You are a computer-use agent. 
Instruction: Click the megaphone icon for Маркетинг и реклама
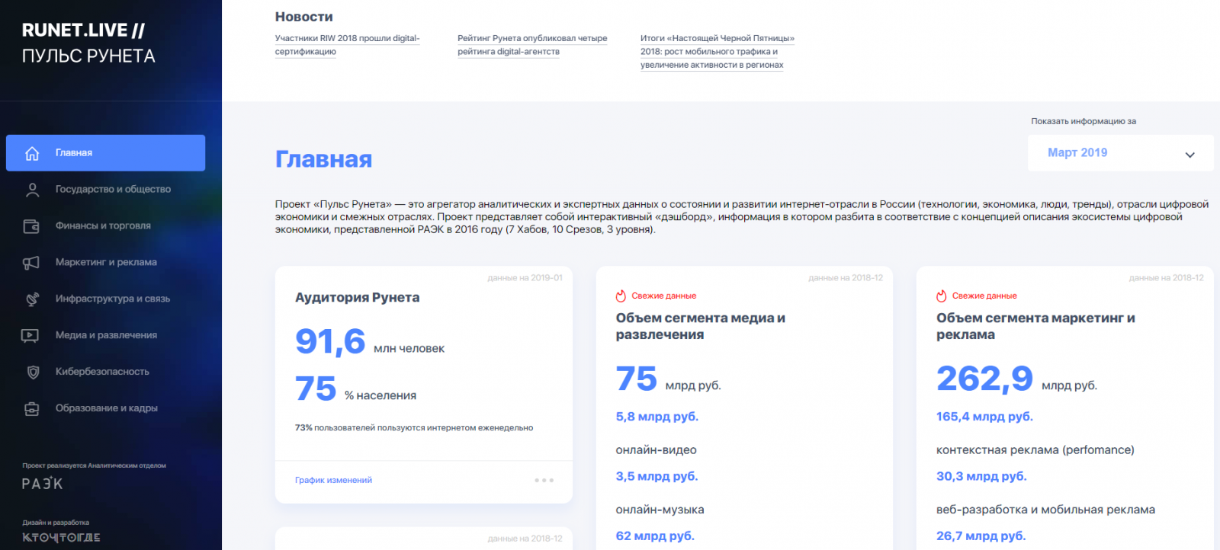point(31,263)
